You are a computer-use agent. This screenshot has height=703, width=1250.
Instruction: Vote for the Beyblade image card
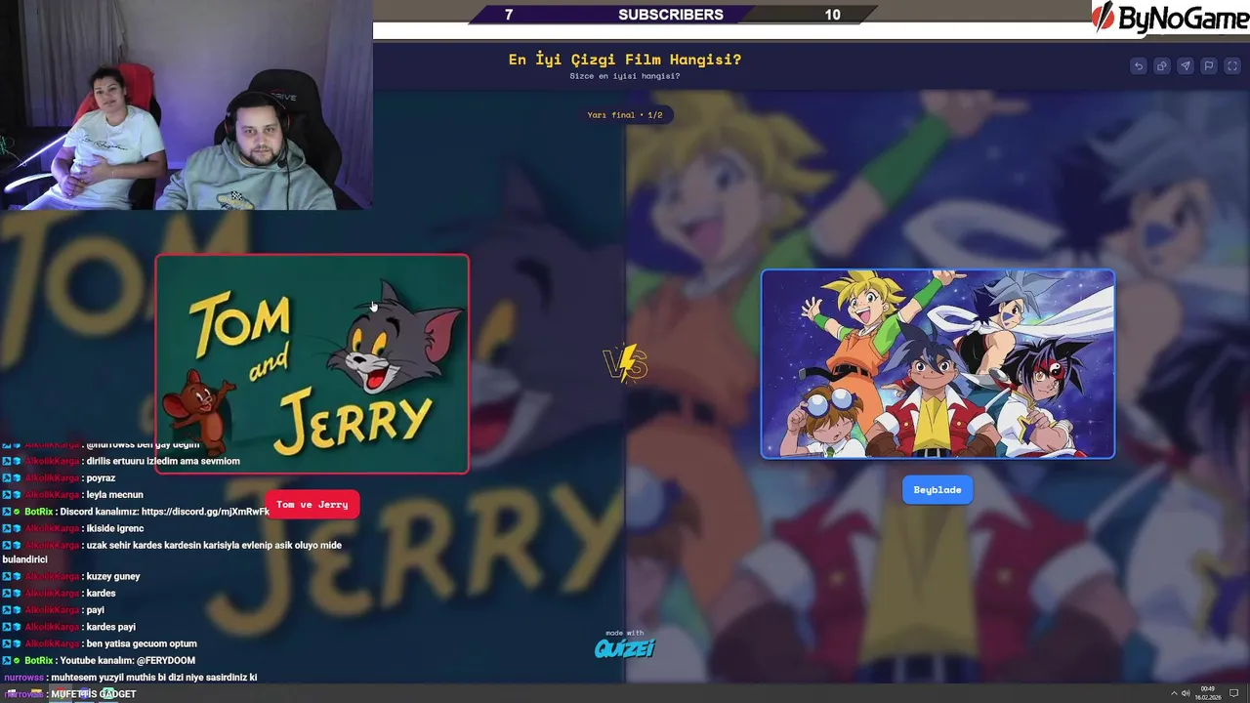click(937, 363)
